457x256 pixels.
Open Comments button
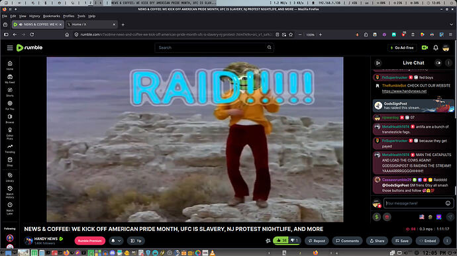coord(347,241)
